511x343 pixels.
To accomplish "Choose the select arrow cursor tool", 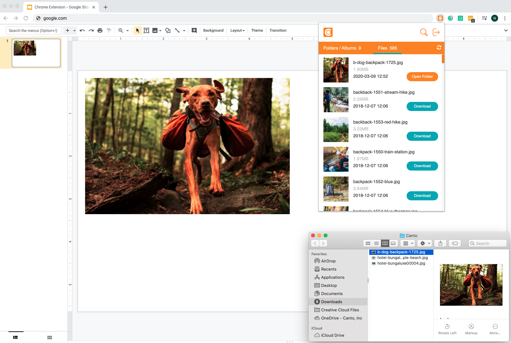I will [x=137, y=30].
